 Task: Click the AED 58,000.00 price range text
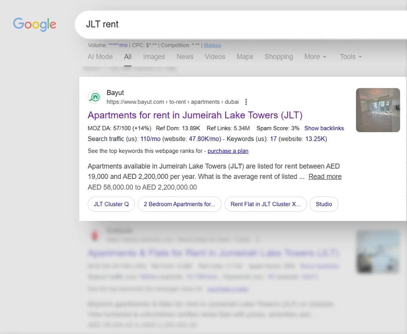click(142, 187)
